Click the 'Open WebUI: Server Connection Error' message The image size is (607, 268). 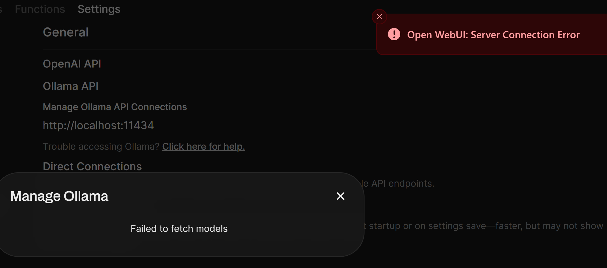(x=493, y=35)
